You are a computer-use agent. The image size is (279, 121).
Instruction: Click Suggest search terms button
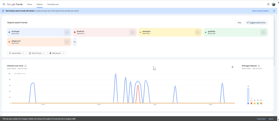click(256, 23)
